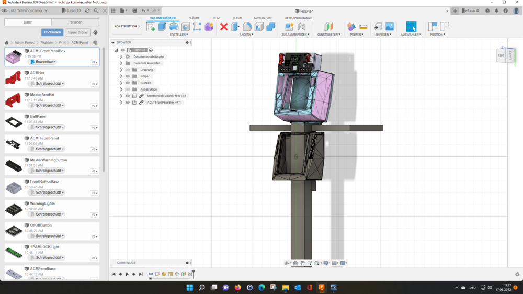Image resolution: width=523 pixels, height=294 pixels.
Task: Hide the ACM_FrontPanelBox v4:1 component
Action: pyautogui.click(x=128, y=103)
